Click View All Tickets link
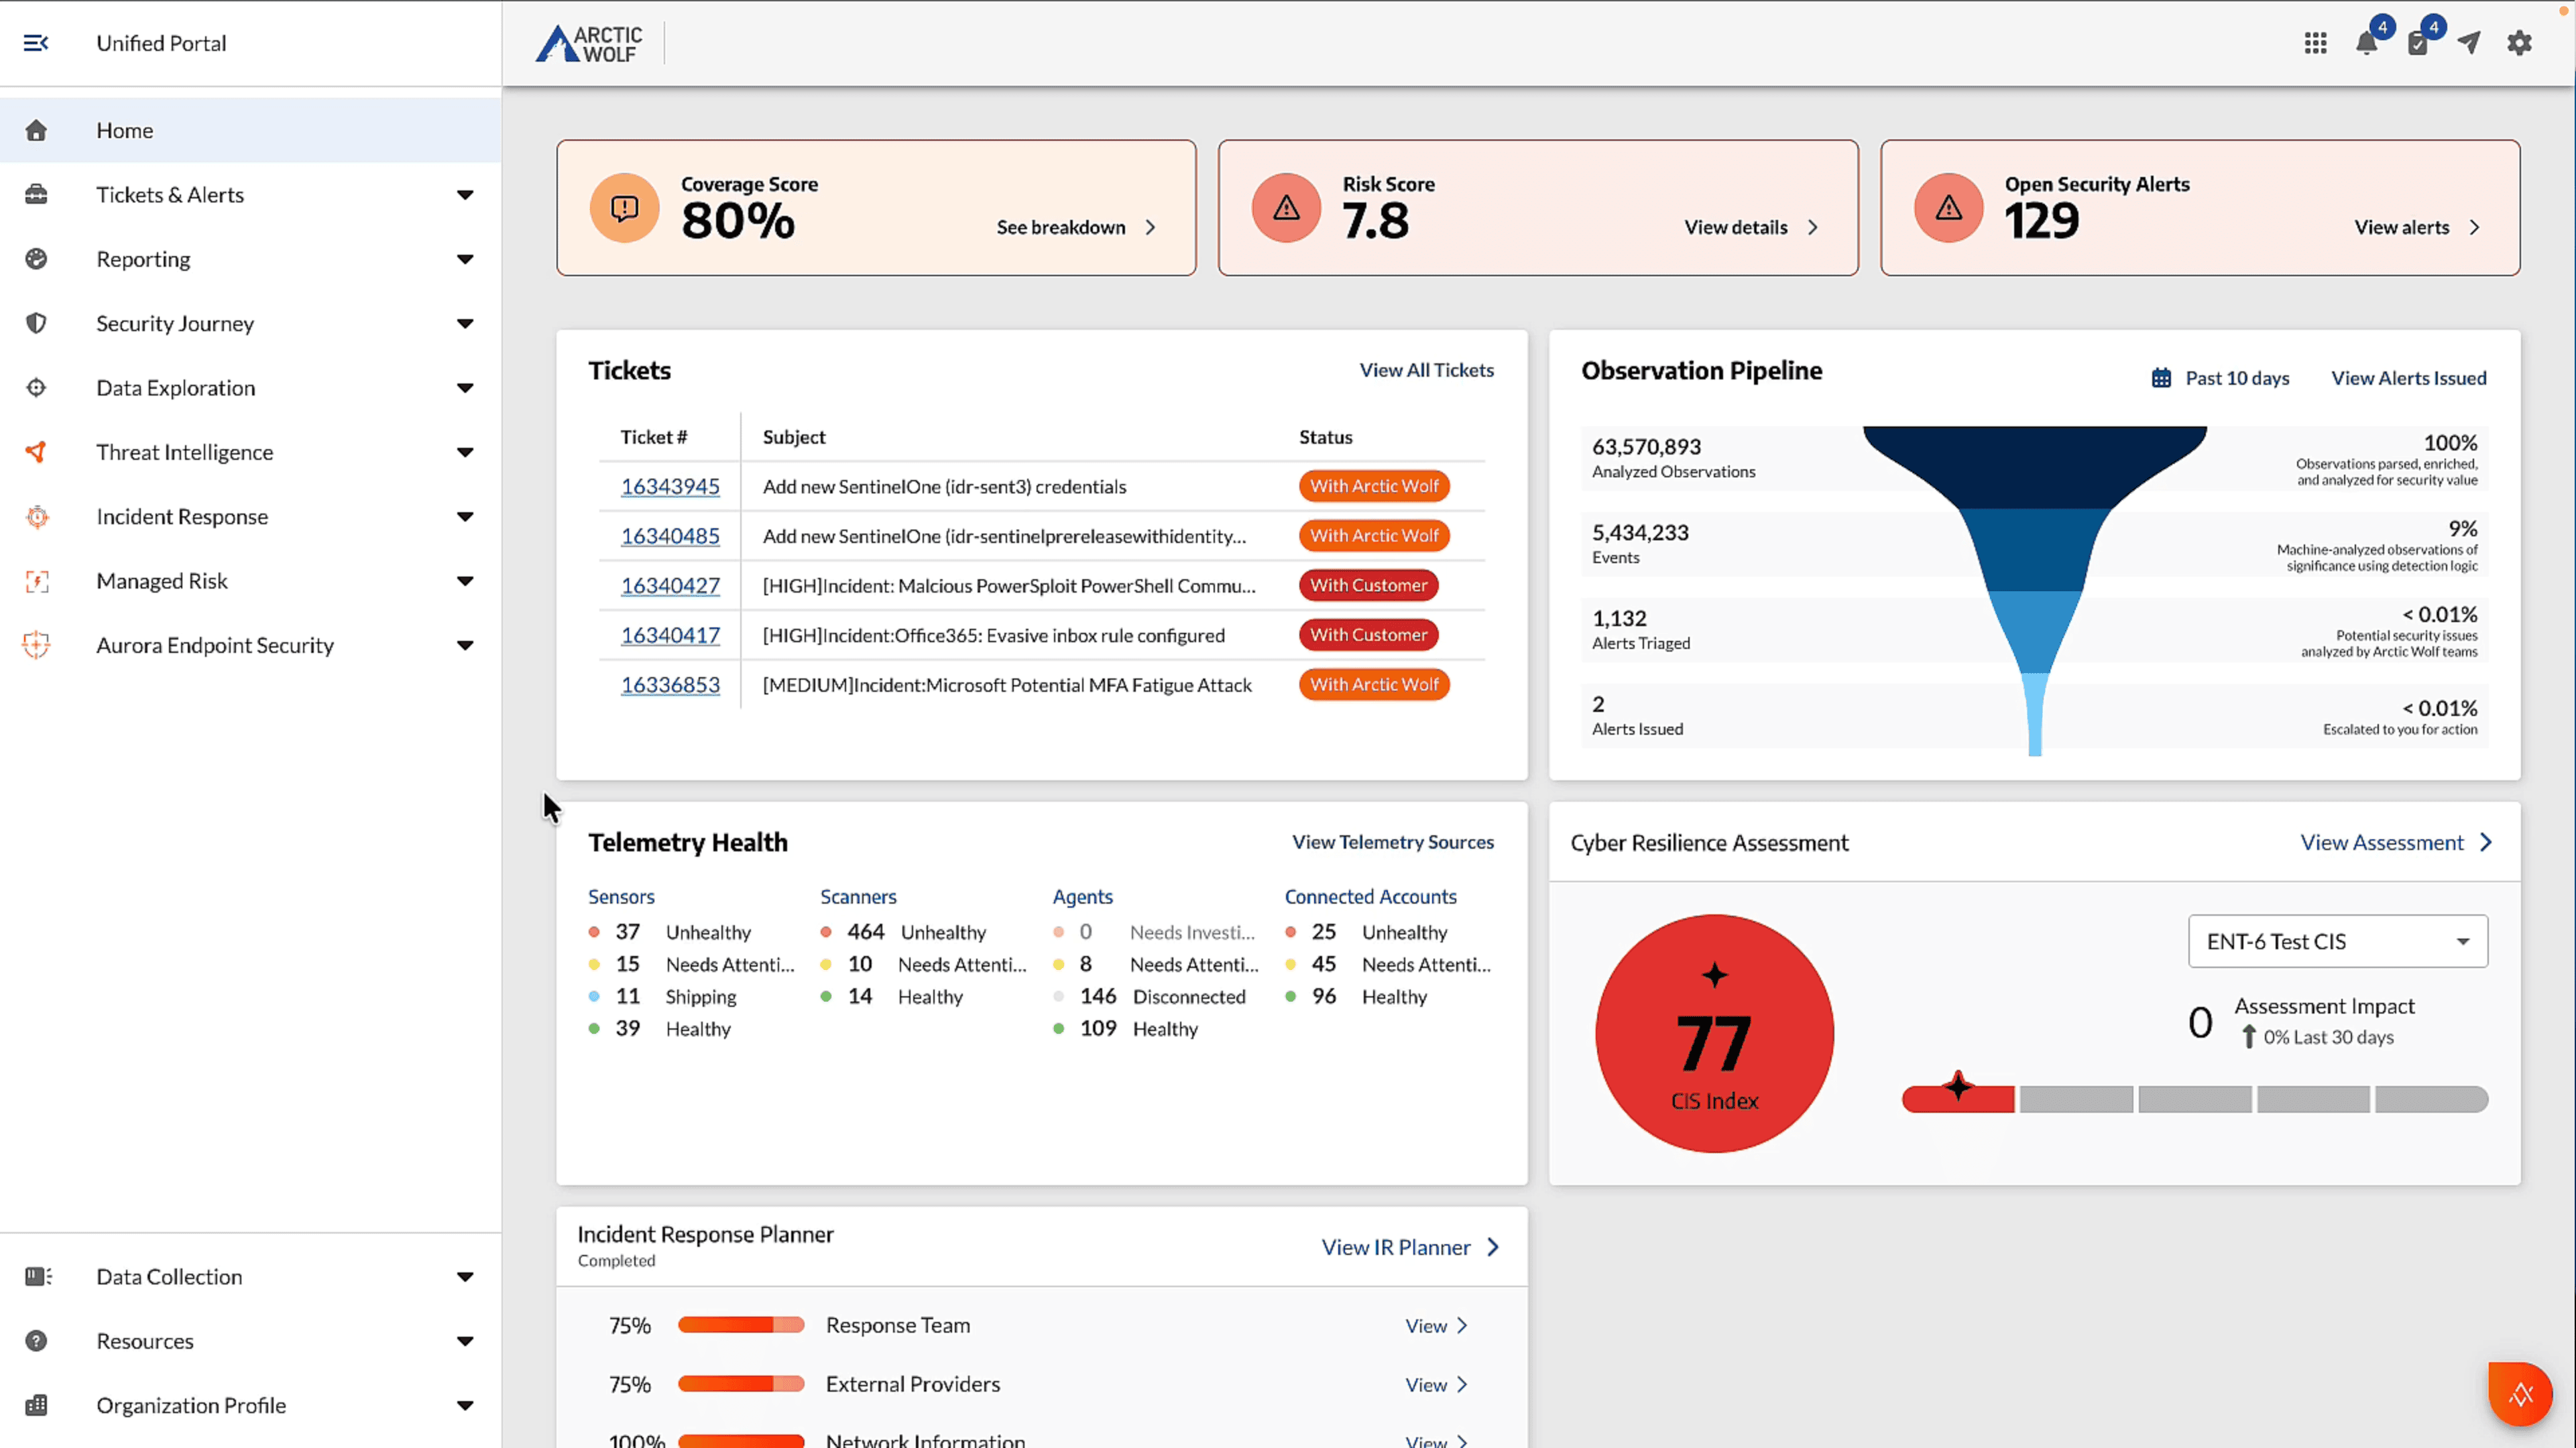Viewport: 2576px width, 1448px height. pos(1426,370)
